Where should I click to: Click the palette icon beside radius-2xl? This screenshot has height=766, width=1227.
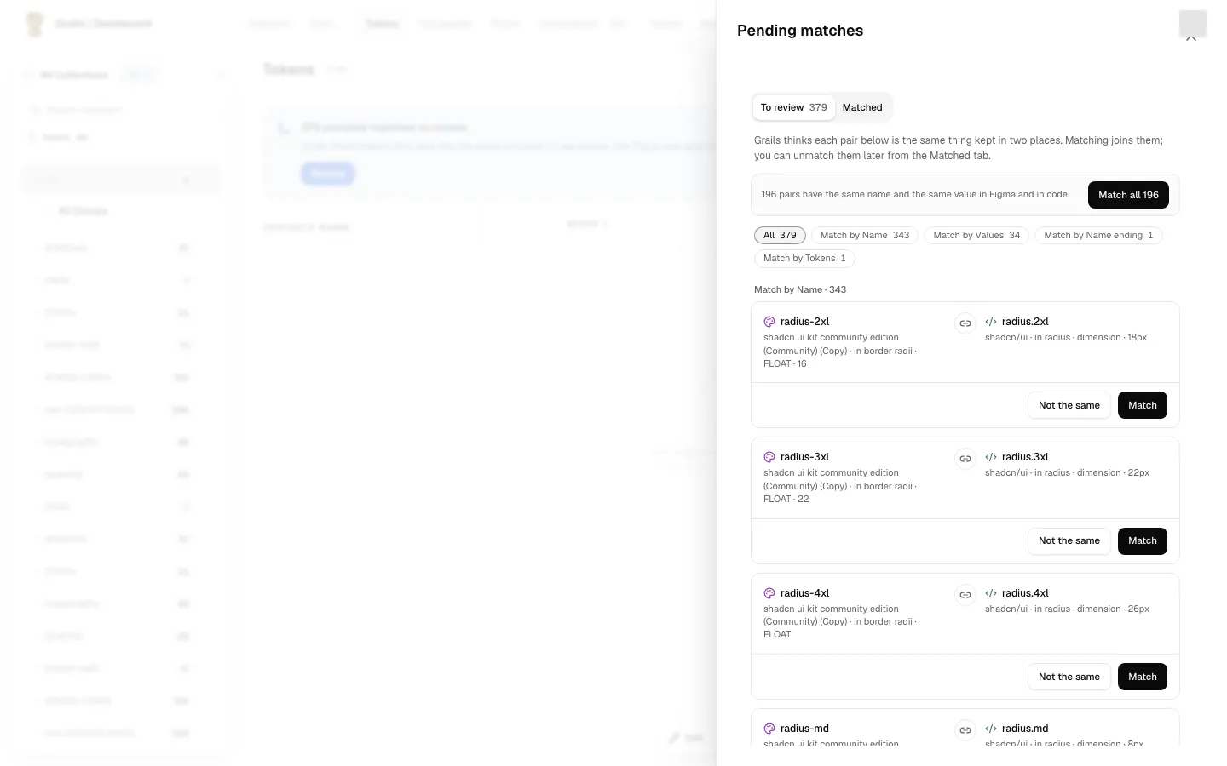[769, 322]
